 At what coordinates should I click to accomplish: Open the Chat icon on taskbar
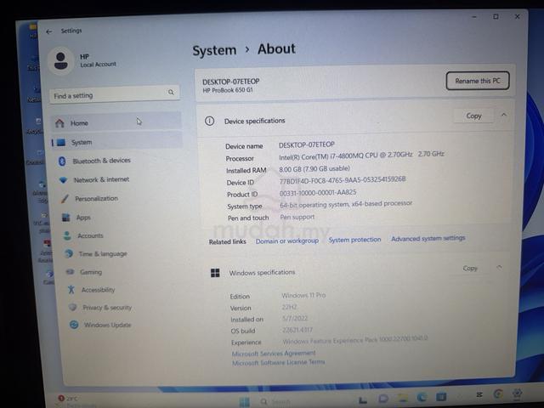[383, 399]
